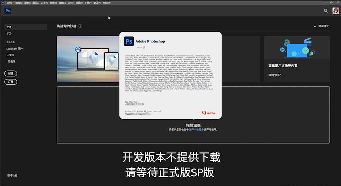Click the 构建您的技能 heading
The height and width of the screenshot is (186, 341).
(x=67, y=26)
